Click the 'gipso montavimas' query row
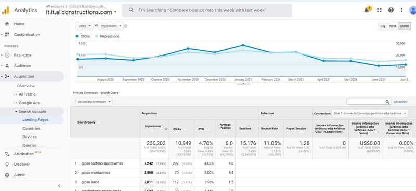This screenshot has height=191, width=416. tap(96, 173)
